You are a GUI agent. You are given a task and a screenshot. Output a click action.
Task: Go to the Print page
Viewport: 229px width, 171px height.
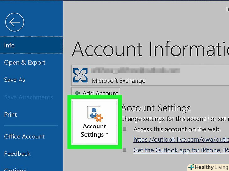tap(11, 115)
